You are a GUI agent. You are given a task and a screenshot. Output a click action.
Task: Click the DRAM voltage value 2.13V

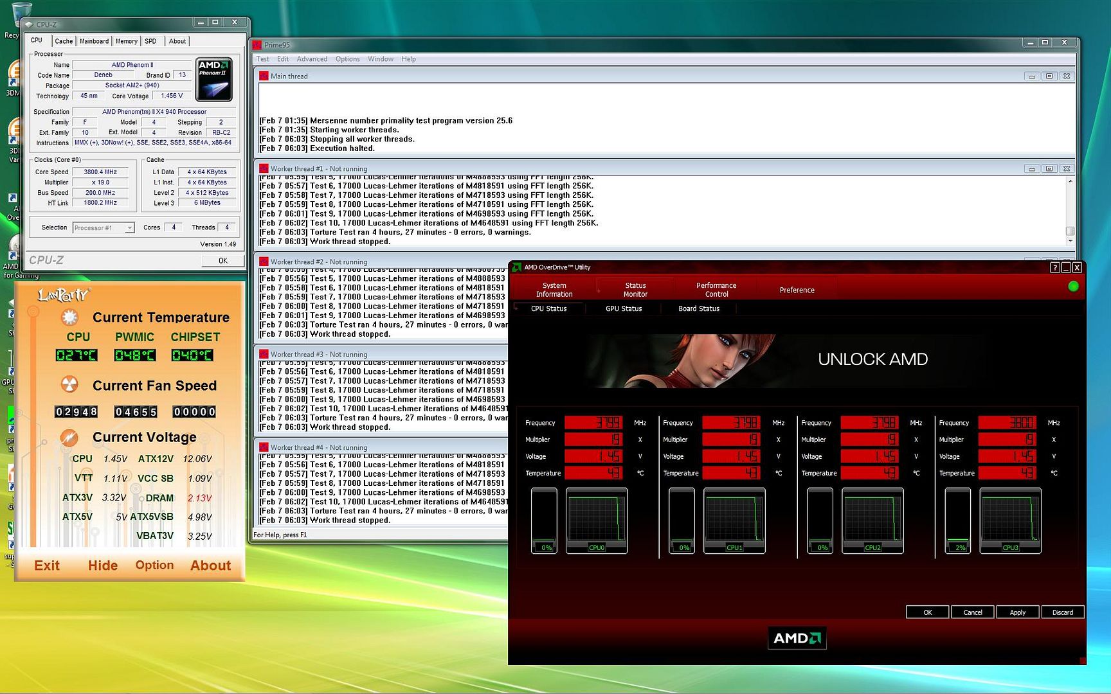click(x=200, y=498)
